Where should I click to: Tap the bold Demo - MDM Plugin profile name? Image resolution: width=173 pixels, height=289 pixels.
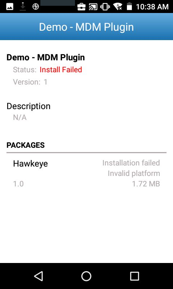click(46, 57)
